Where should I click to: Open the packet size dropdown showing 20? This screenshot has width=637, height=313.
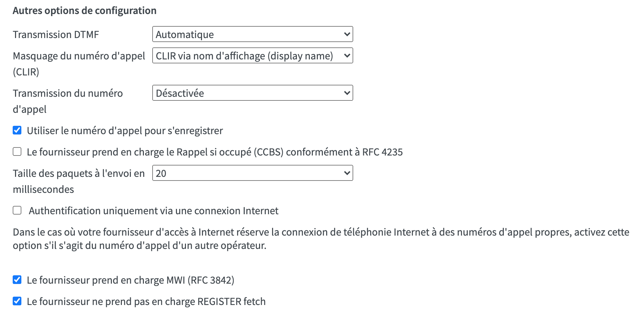coord(252,173)
